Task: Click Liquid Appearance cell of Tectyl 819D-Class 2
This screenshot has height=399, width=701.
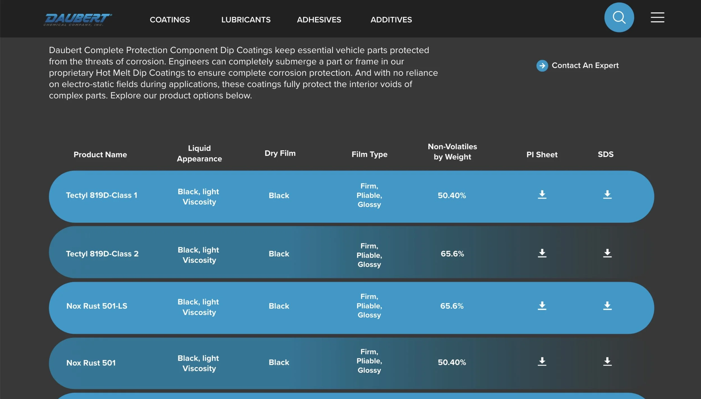Action: [199, 255]
